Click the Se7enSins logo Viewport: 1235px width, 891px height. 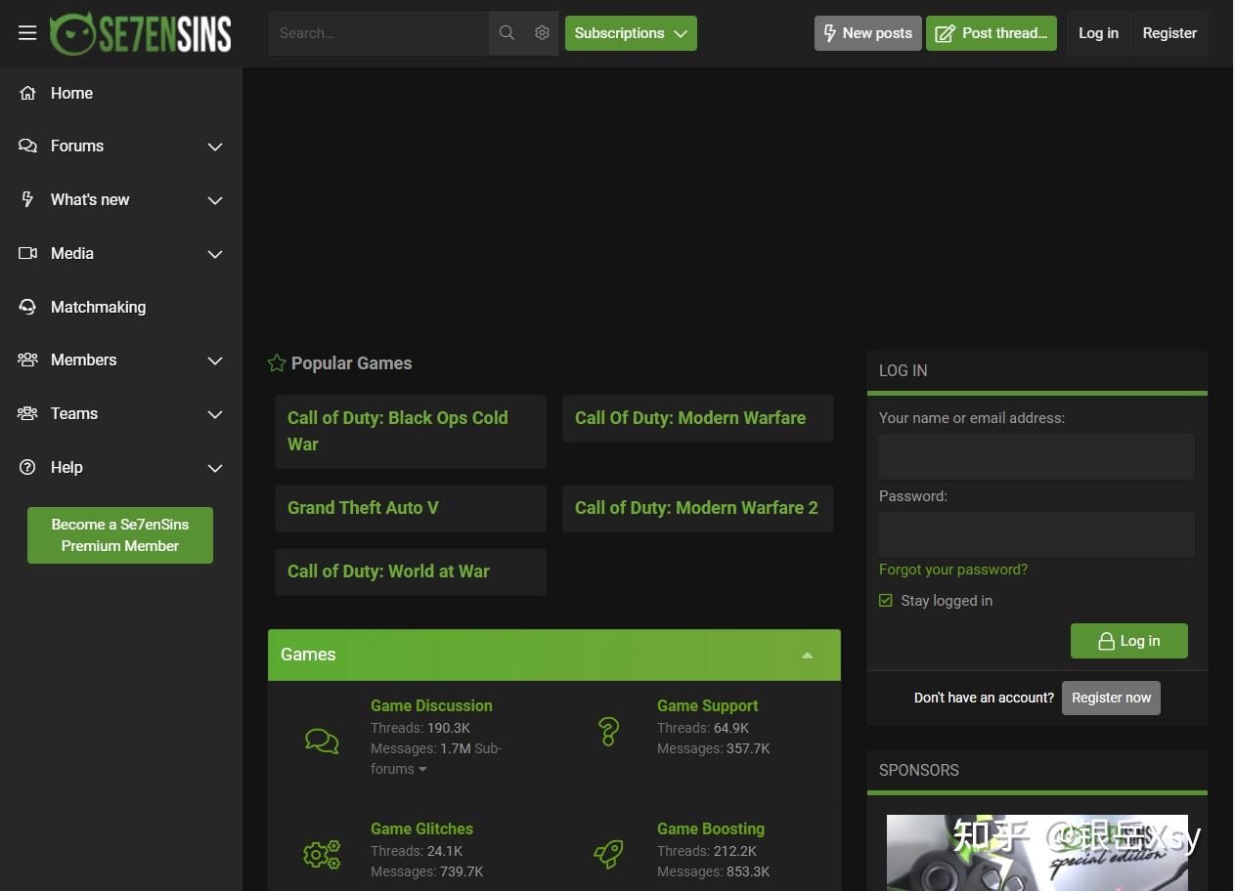click(141, 33)
